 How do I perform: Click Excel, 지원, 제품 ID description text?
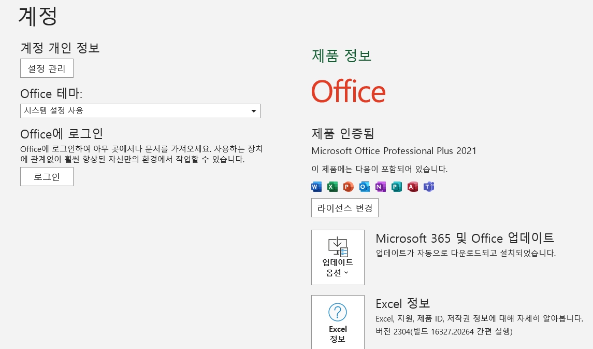tap(480, 318)
